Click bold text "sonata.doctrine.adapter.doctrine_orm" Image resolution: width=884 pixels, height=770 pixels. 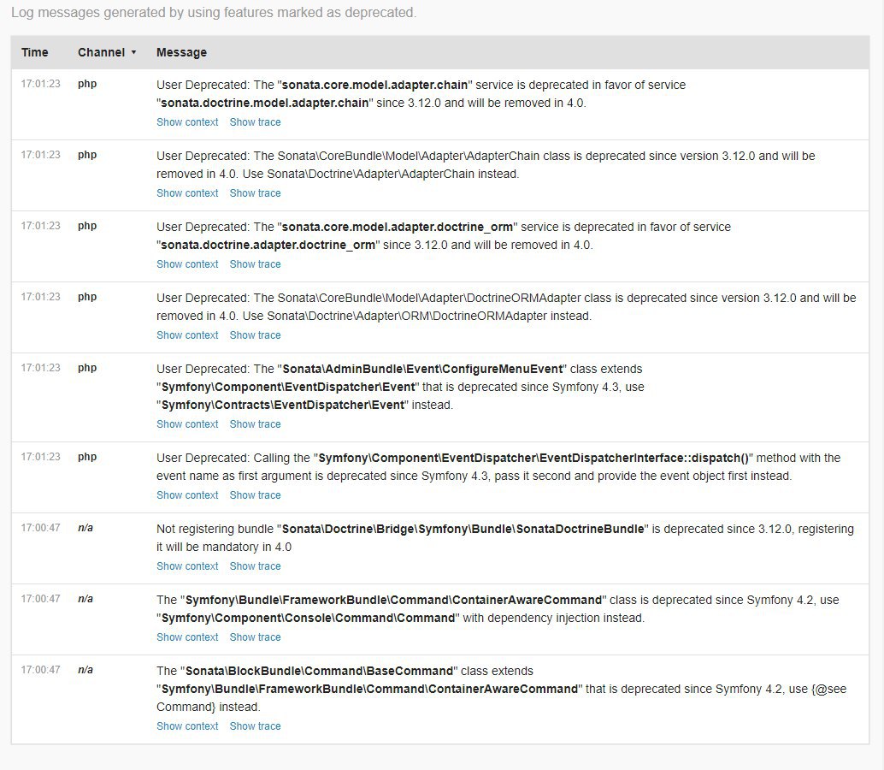click(x=268, y=246)
